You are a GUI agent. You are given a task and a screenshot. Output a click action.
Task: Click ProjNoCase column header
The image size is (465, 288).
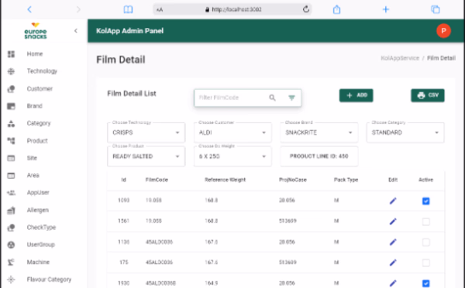(x=293, y=180)
